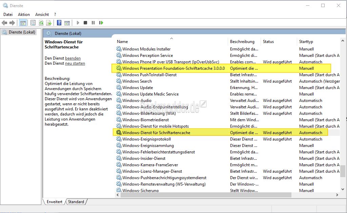The height and width of the screenshot is (213, 347).
Task: Select the Windows Search service row
Action: 137,81
